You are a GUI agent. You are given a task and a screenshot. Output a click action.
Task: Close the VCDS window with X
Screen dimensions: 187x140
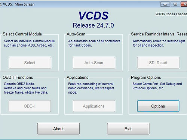point(184,4)
